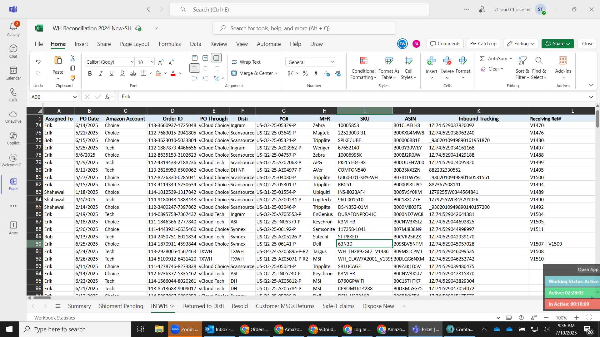This screenshot has height=337, width=600.
Task: Open the Chat sidebar icon
Action: click(x=13, y=51)
